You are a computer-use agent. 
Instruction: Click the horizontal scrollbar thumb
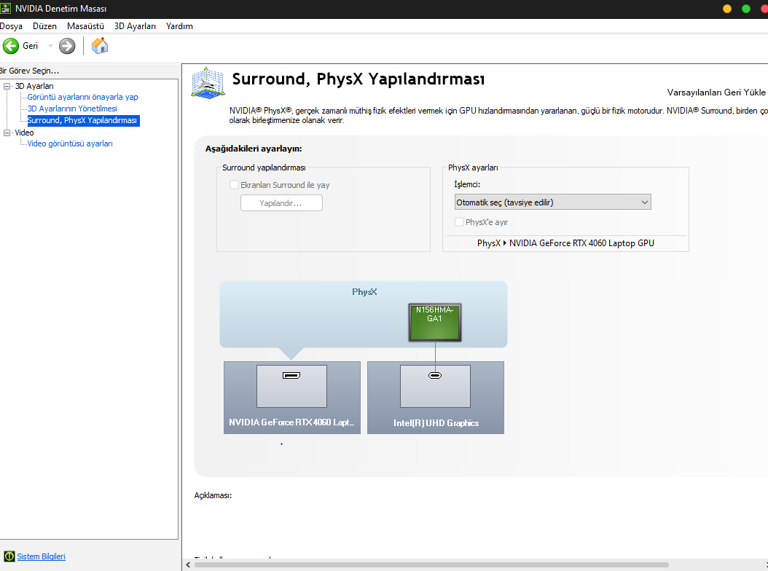[431, 564]
